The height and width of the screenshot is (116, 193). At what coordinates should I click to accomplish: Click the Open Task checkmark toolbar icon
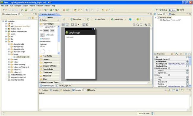click(x=32, y=10)
